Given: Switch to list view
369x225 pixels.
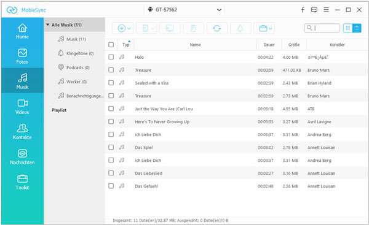Looking at the screenshot, I should coord(357,28).
